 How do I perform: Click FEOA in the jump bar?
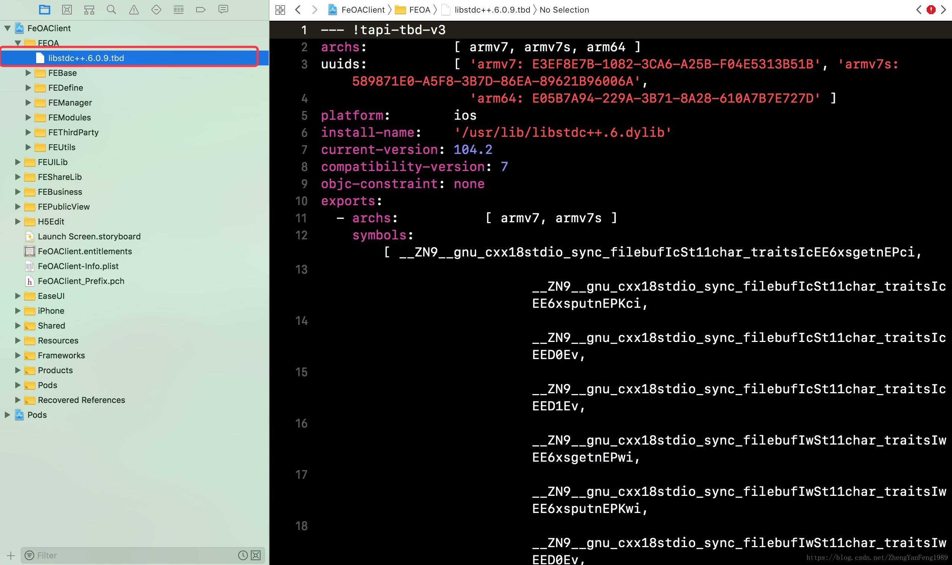pos(419,10)
